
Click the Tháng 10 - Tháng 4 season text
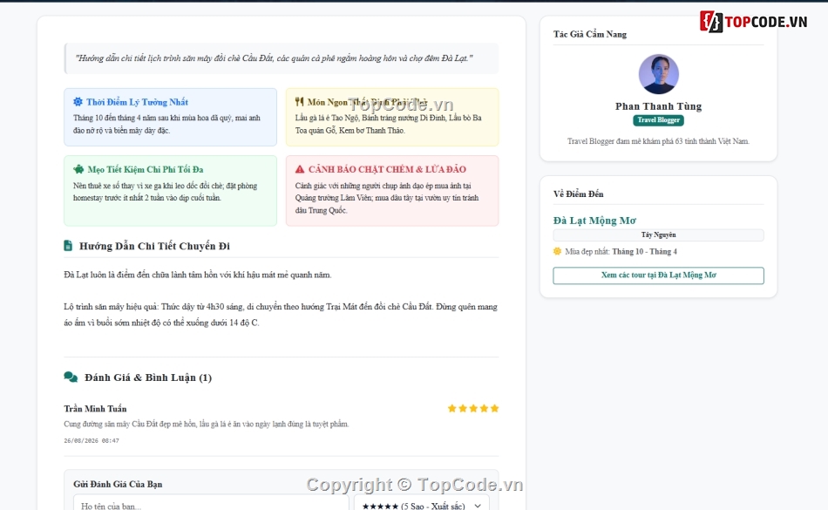click(644, 251)
